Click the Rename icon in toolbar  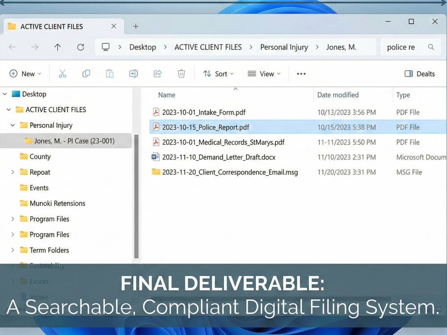(x=133, y=74)
